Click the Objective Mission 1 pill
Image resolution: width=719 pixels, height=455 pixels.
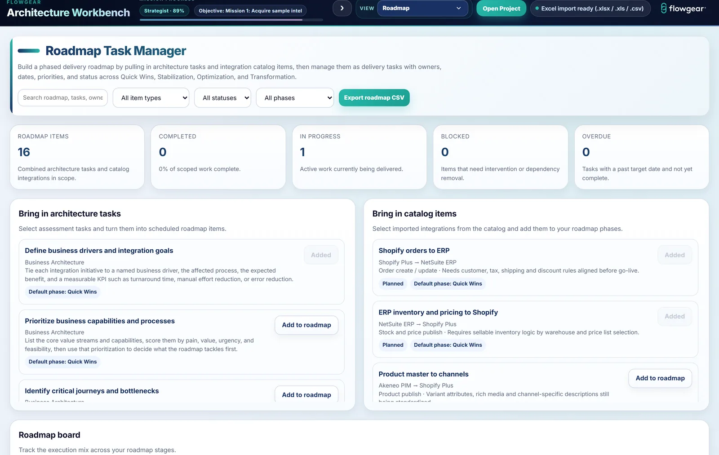(250, 10)
